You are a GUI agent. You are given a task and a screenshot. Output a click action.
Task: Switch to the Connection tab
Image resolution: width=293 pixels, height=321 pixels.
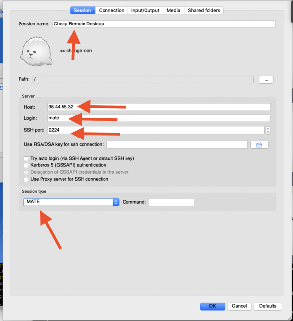click(111, 10)
